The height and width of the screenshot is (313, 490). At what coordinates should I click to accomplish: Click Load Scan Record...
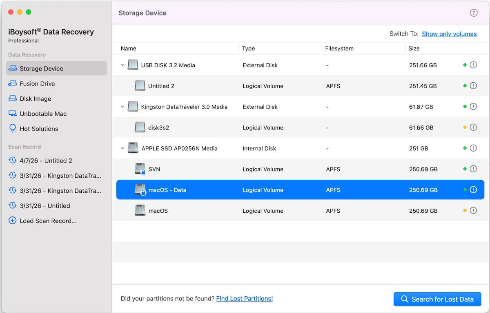tap(56, 221)
